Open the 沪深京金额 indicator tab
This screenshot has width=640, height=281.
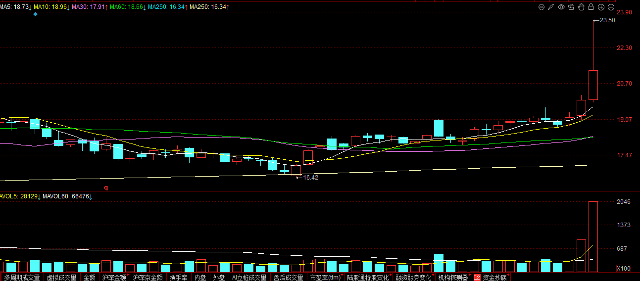pos(148,278)
